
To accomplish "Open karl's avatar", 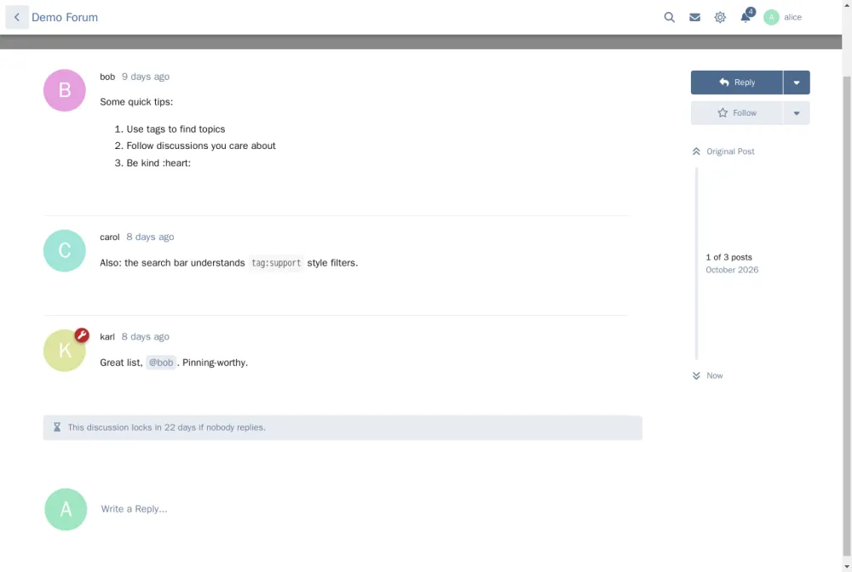I will pyautogui.click(x=65, y=351).
